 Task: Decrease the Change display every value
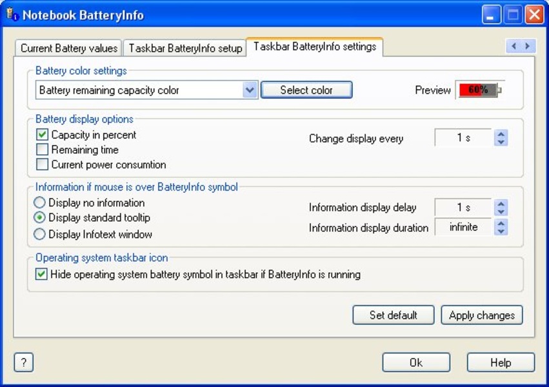[501, 142]
